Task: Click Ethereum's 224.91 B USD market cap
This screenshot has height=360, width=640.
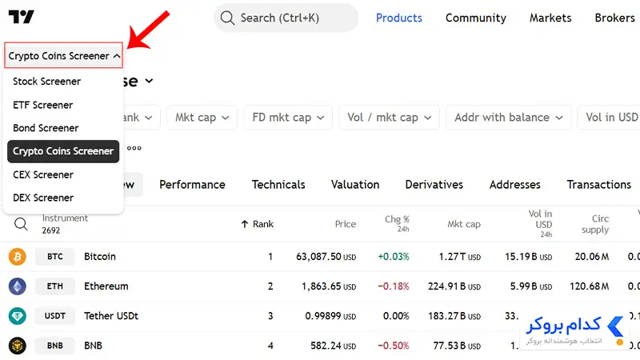Action: (454, 286)
